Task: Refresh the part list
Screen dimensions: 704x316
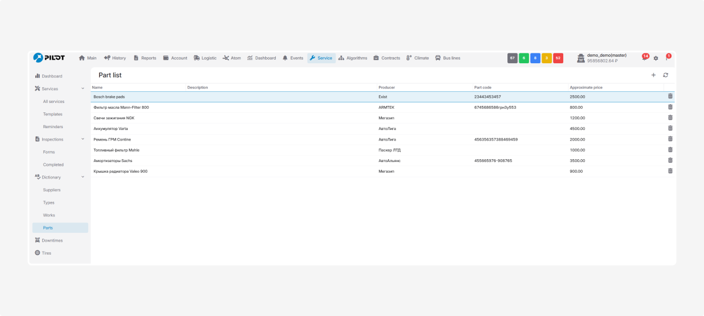Action: pyautogui.click(x=666, y=75)
